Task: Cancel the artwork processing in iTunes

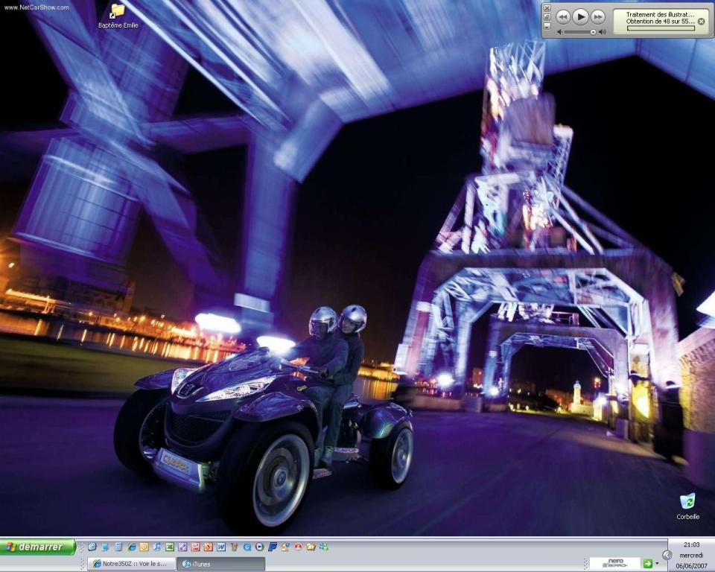Action: click(701, 22)
